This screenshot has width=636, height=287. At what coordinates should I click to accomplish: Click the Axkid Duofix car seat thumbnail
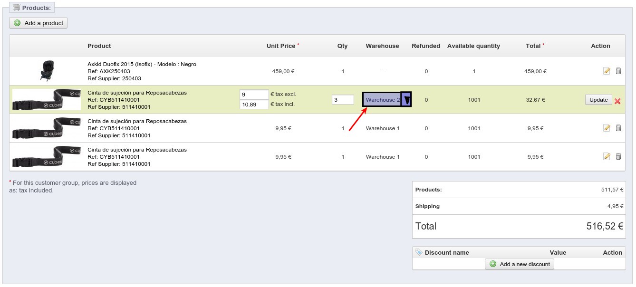pyautogui.click(x=47, y=71)
